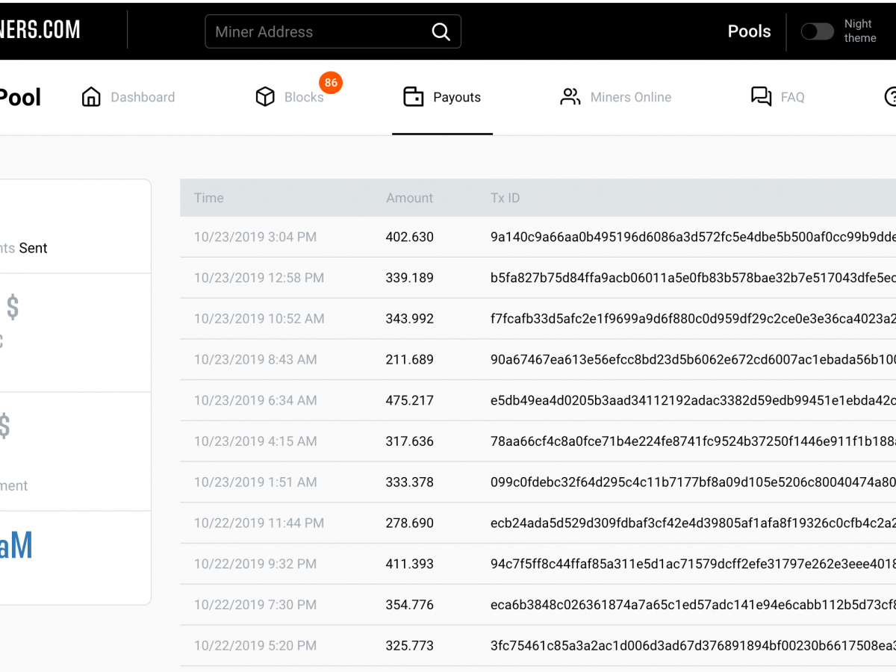Click the orange 86 badge on Blocks
Viewport: 896px width, 672px height.
coord(332,83)
